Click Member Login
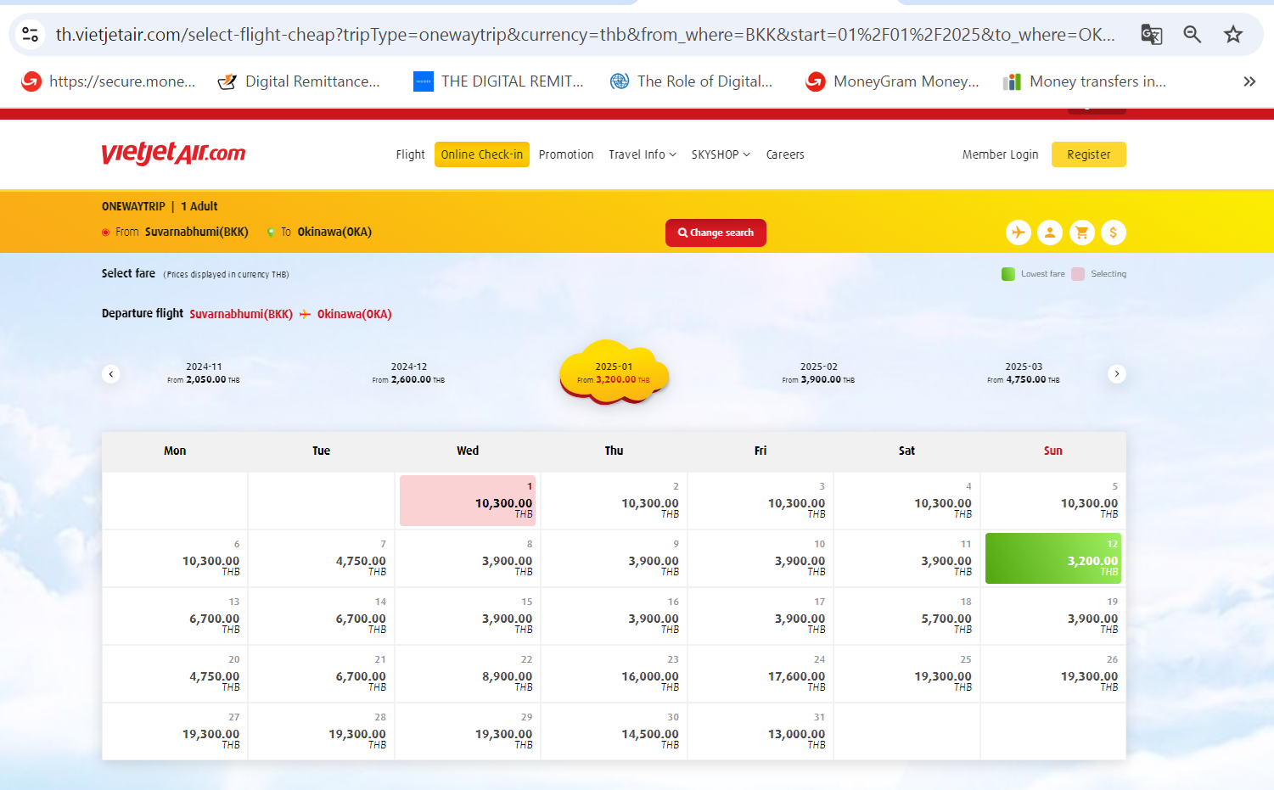This screenshot has width=1274, height=790. (x=1000, y=154)
